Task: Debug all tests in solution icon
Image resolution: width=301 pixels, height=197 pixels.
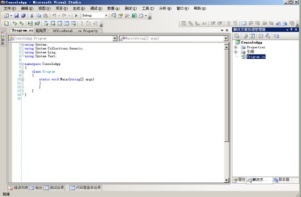Action: point(37,23)
